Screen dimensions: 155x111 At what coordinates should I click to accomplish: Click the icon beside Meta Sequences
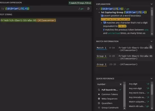pyautogui.click(x=99, y=99)
